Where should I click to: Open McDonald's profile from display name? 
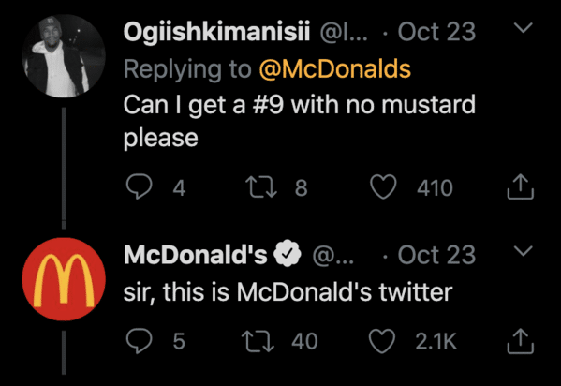click(x=196, y=255)
